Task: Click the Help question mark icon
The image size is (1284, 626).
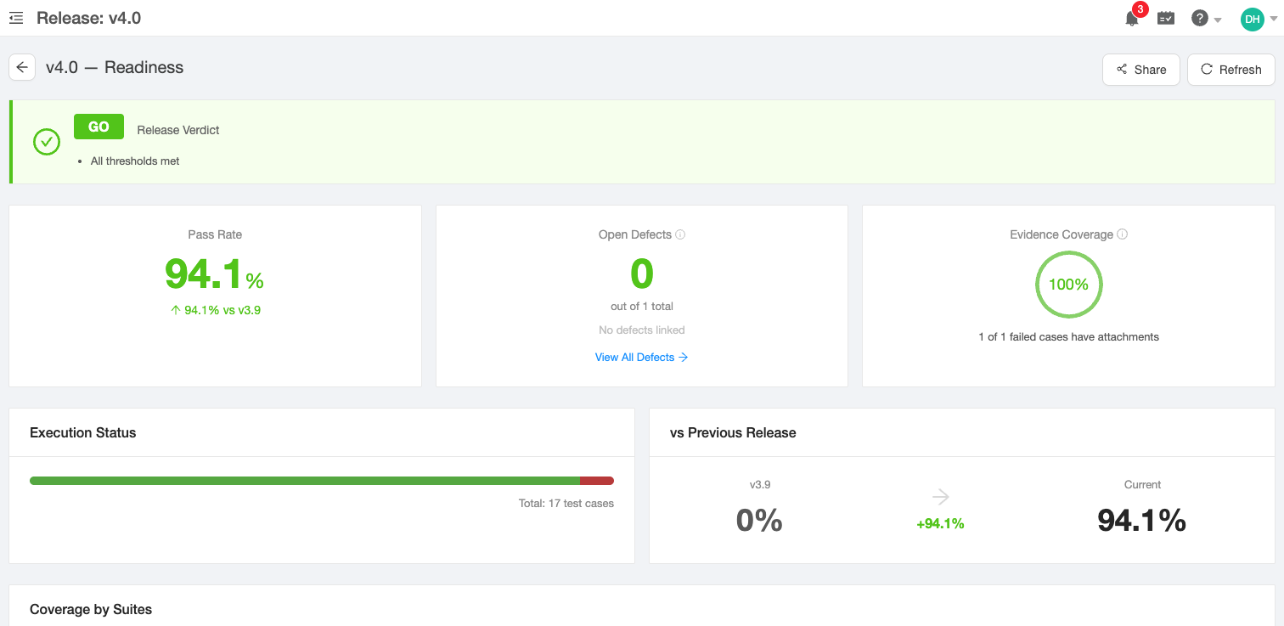Action: coord(1200,18)
